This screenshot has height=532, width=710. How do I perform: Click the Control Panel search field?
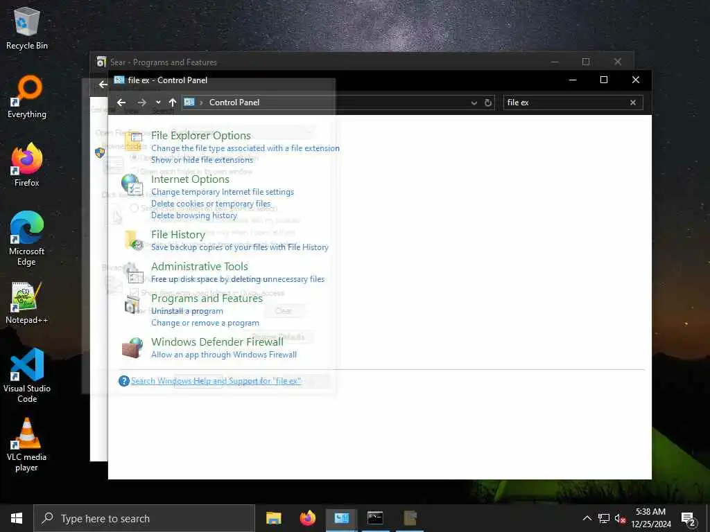[x=566, y=103]
